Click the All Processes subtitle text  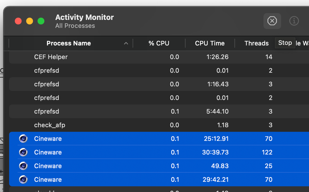click(75, 26)
